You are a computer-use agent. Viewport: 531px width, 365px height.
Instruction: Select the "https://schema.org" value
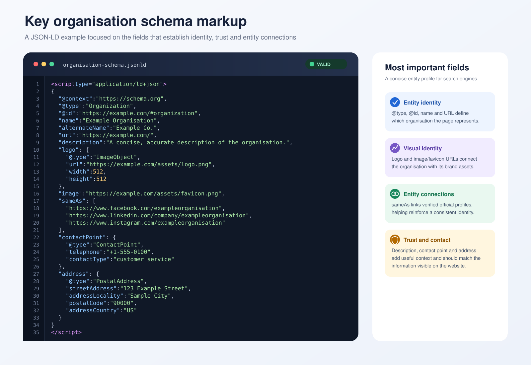click(130, 99)
